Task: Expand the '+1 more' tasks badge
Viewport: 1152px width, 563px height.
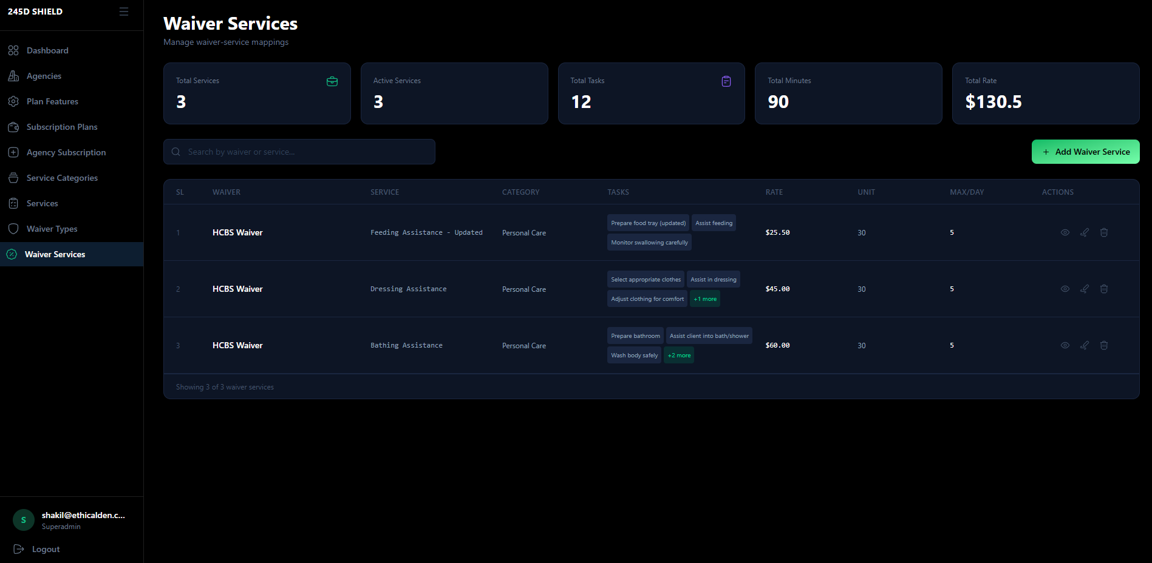Action: tap(705, 298)
